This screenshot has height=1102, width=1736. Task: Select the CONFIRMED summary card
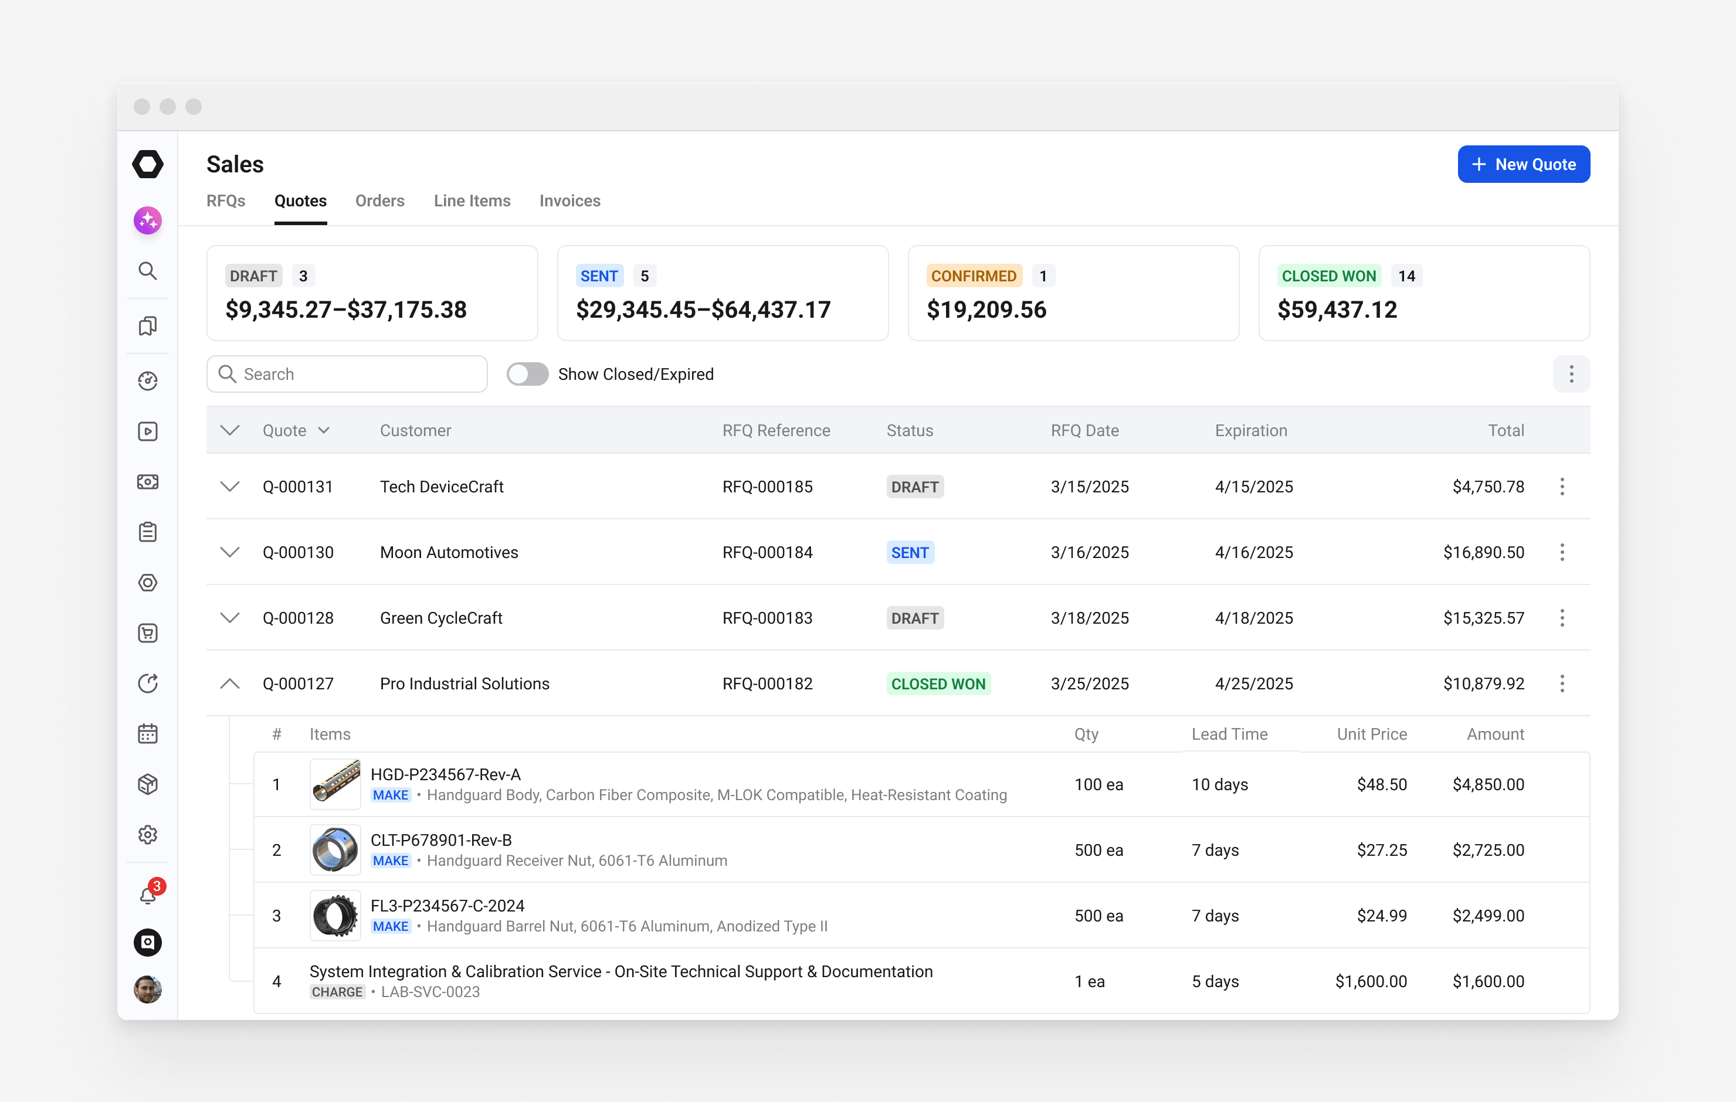pos(1073,292)
